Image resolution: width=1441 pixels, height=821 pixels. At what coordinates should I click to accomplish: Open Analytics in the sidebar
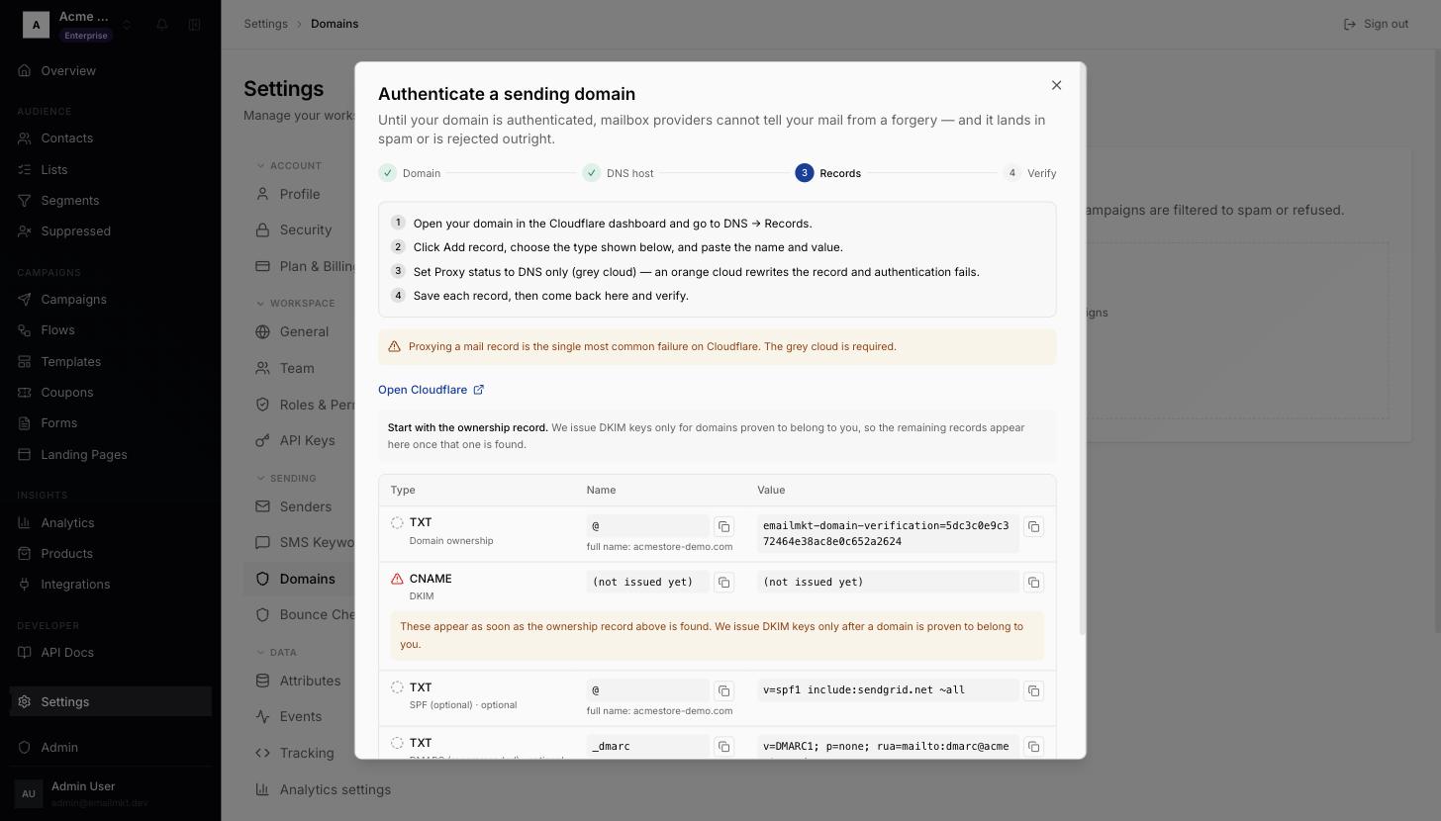coord(111,522)
